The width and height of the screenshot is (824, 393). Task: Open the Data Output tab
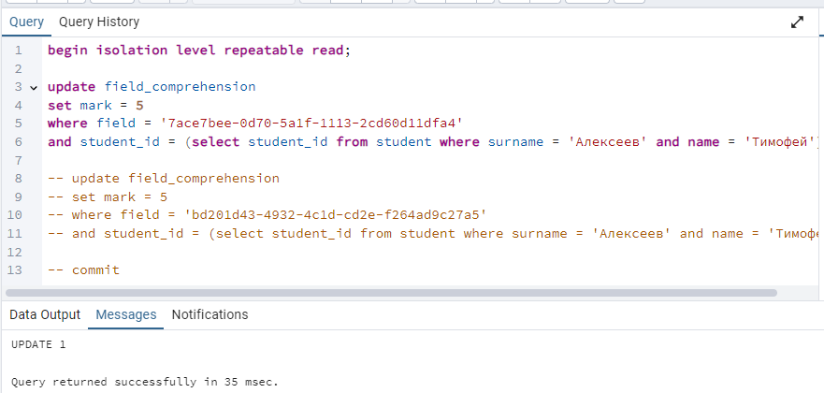tap(45, 314)
